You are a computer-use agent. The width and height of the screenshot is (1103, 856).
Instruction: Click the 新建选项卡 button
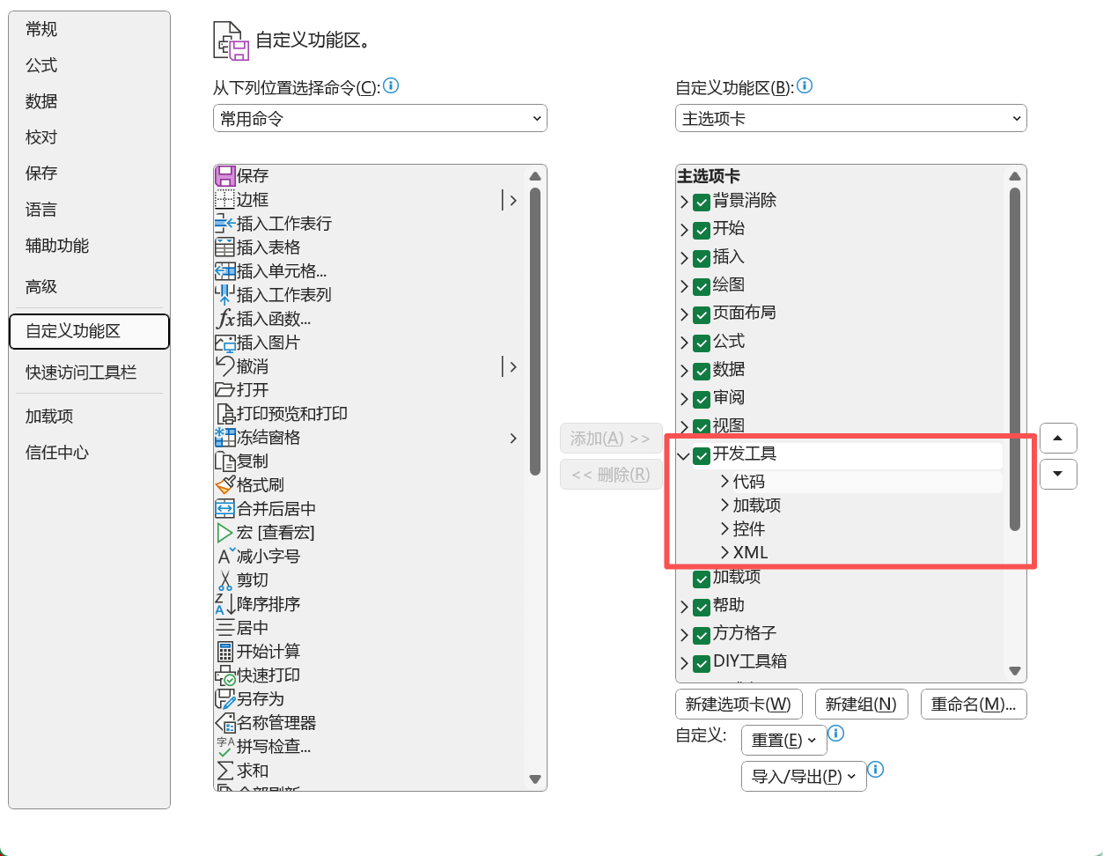(739, 705)
